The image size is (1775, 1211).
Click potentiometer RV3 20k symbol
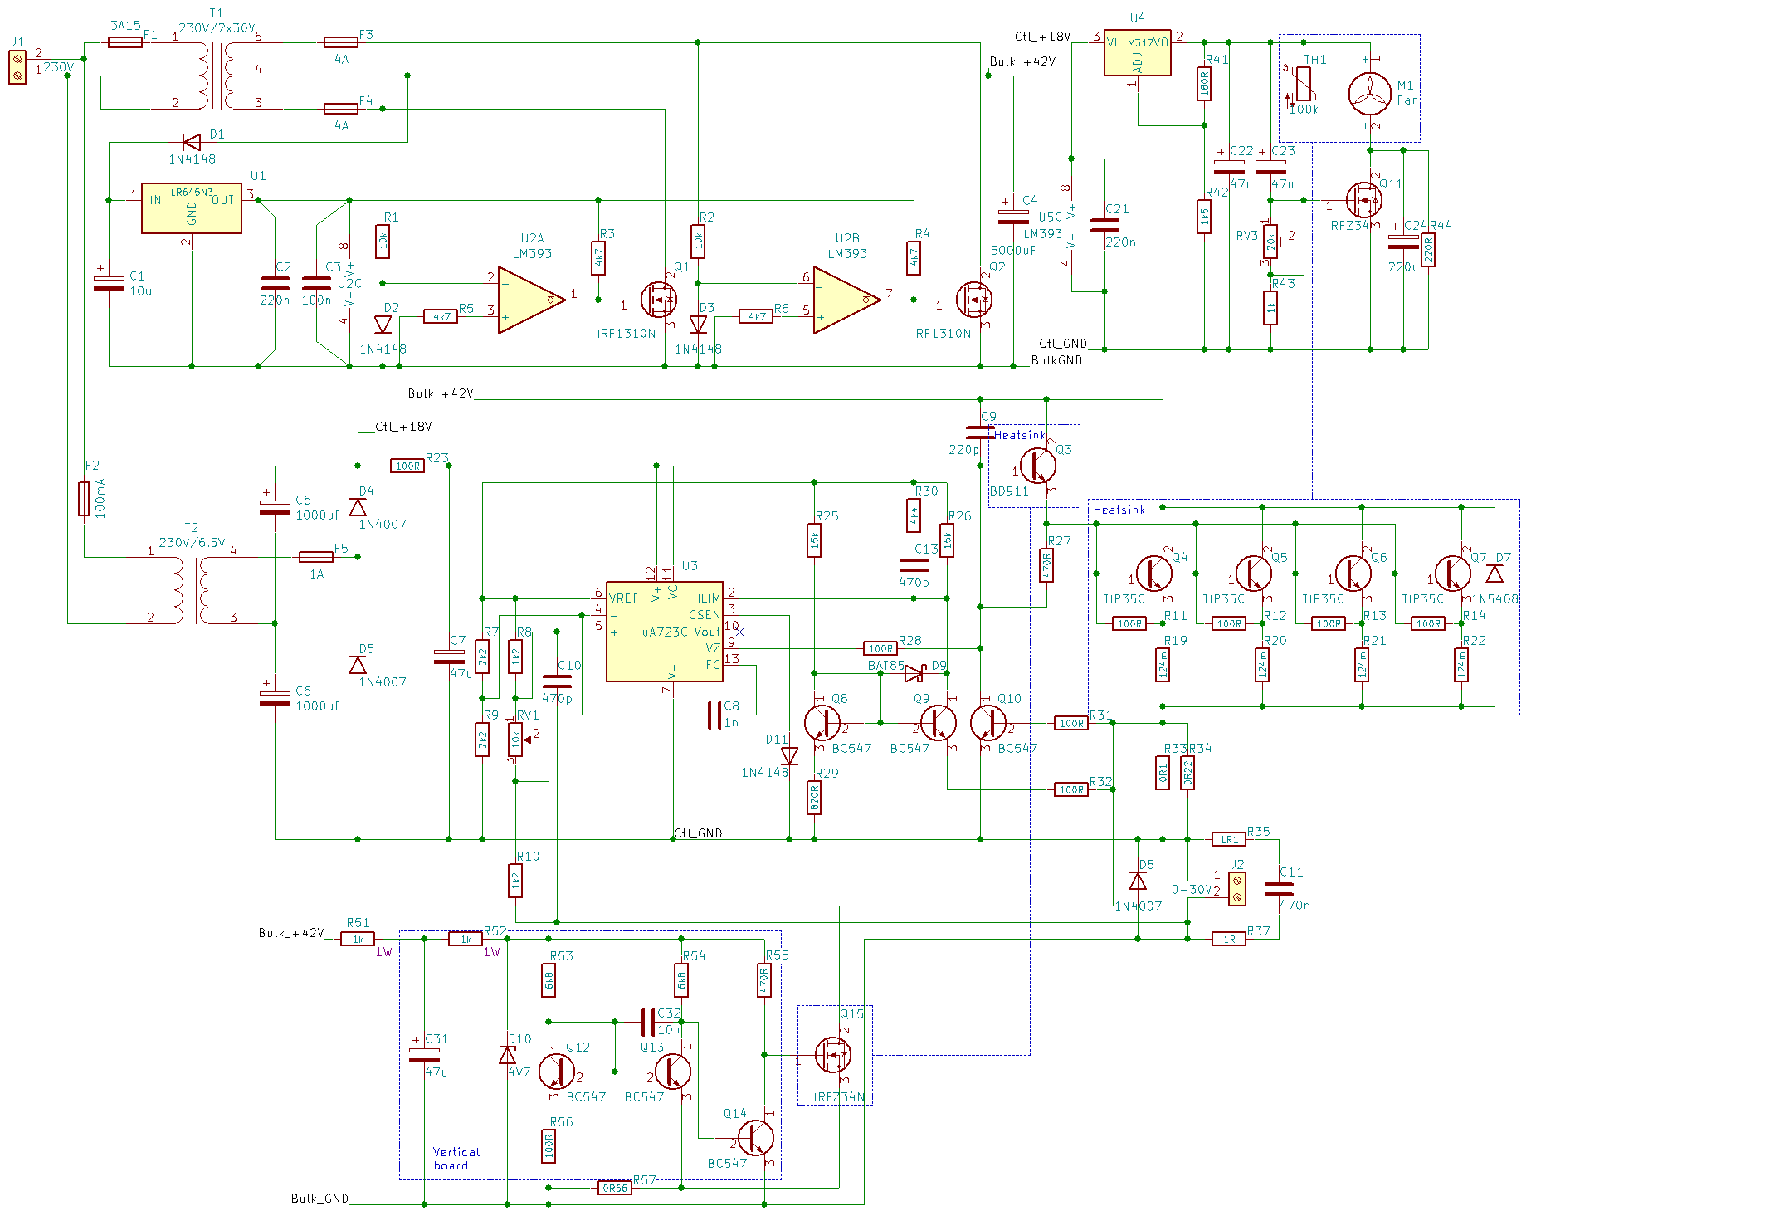coord(1270,242)
